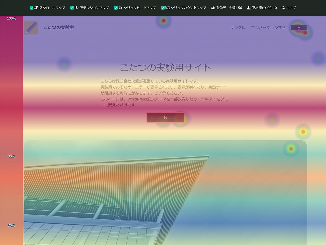Click the click heatmap pointer icon

click(x=120, y=8)
